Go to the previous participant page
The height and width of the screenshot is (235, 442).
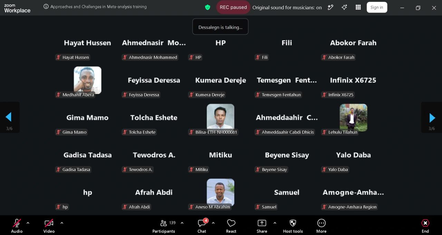pyautogui.click(x=9, y=117)
